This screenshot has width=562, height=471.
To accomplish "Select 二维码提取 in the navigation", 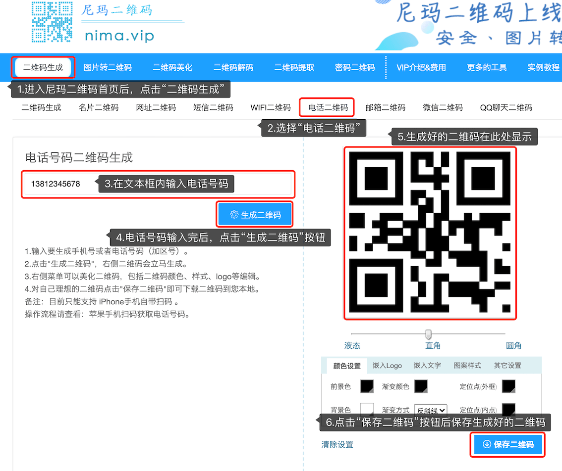I will tap(294, 67).
